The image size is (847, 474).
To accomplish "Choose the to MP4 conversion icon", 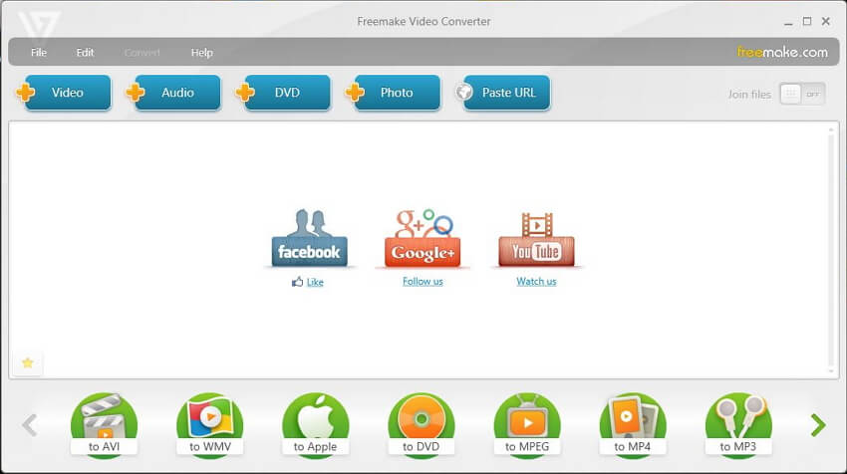I will pos(633,425).
